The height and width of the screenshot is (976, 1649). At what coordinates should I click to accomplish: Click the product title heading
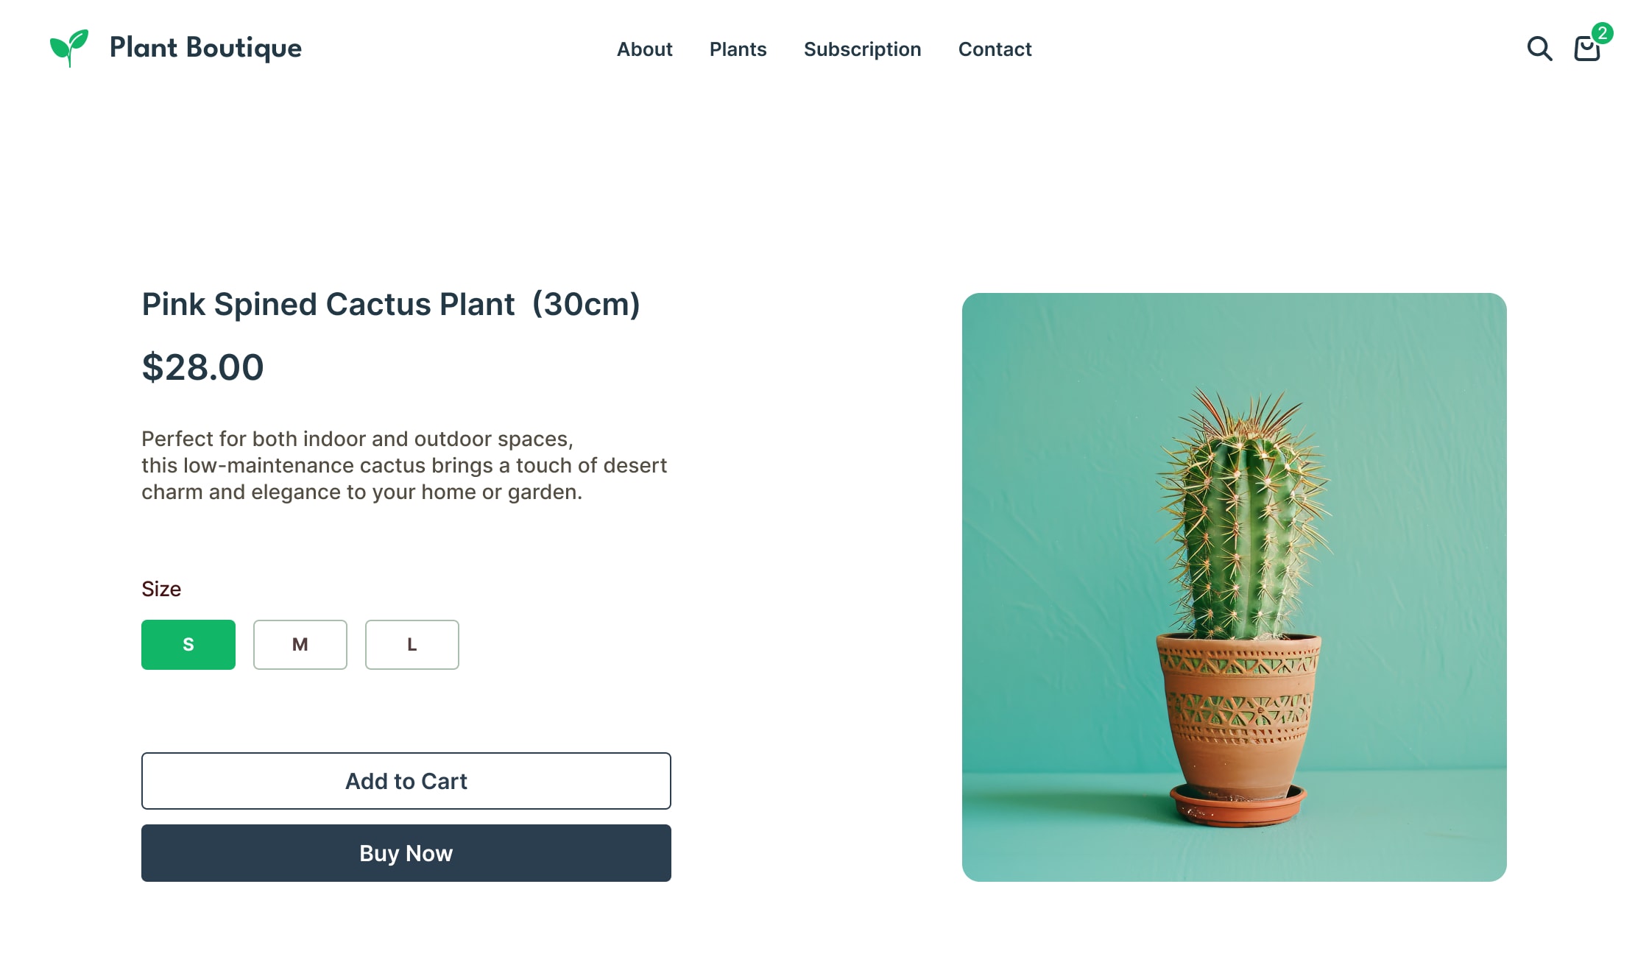click(392, 304)
